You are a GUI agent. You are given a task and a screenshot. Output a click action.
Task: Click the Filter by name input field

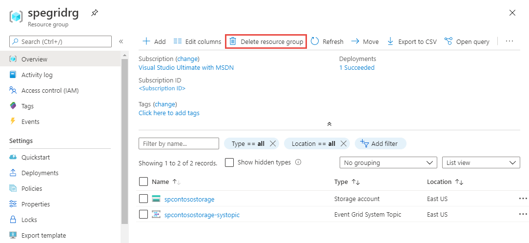179,143
